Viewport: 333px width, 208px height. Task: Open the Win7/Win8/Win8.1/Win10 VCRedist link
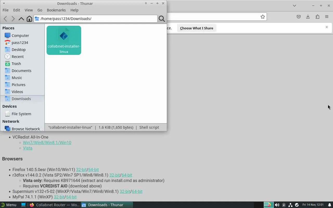47,142
